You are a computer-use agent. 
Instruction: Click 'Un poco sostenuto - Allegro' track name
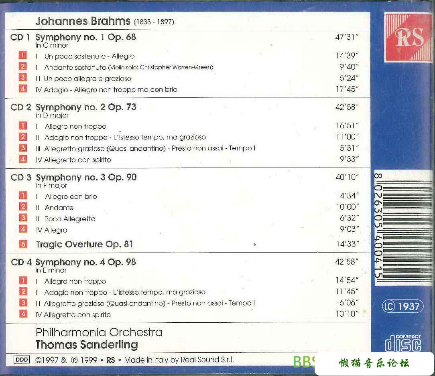pos(89,57)
